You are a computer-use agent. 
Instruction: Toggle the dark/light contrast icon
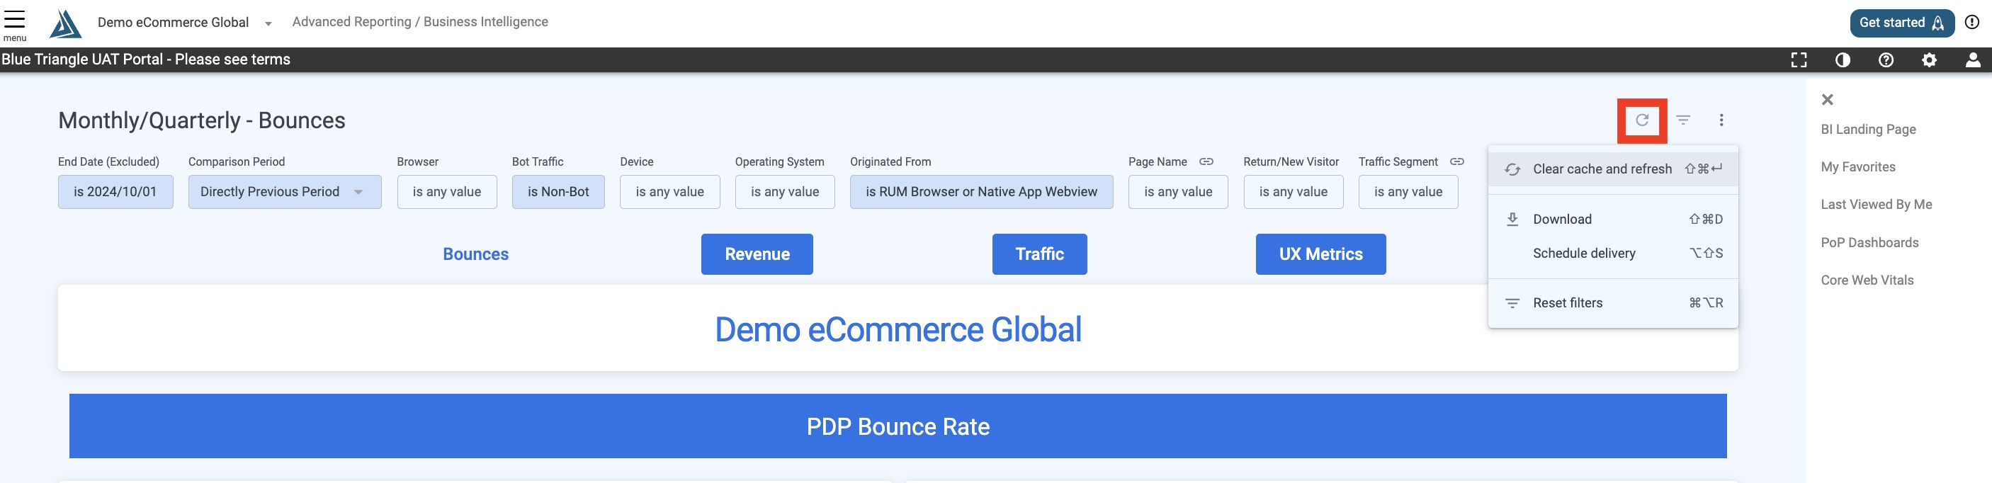(1843, 60)
